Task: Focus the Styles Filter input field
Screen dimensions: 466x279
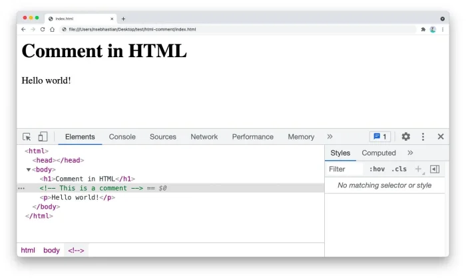Action: tap(345, 169)
